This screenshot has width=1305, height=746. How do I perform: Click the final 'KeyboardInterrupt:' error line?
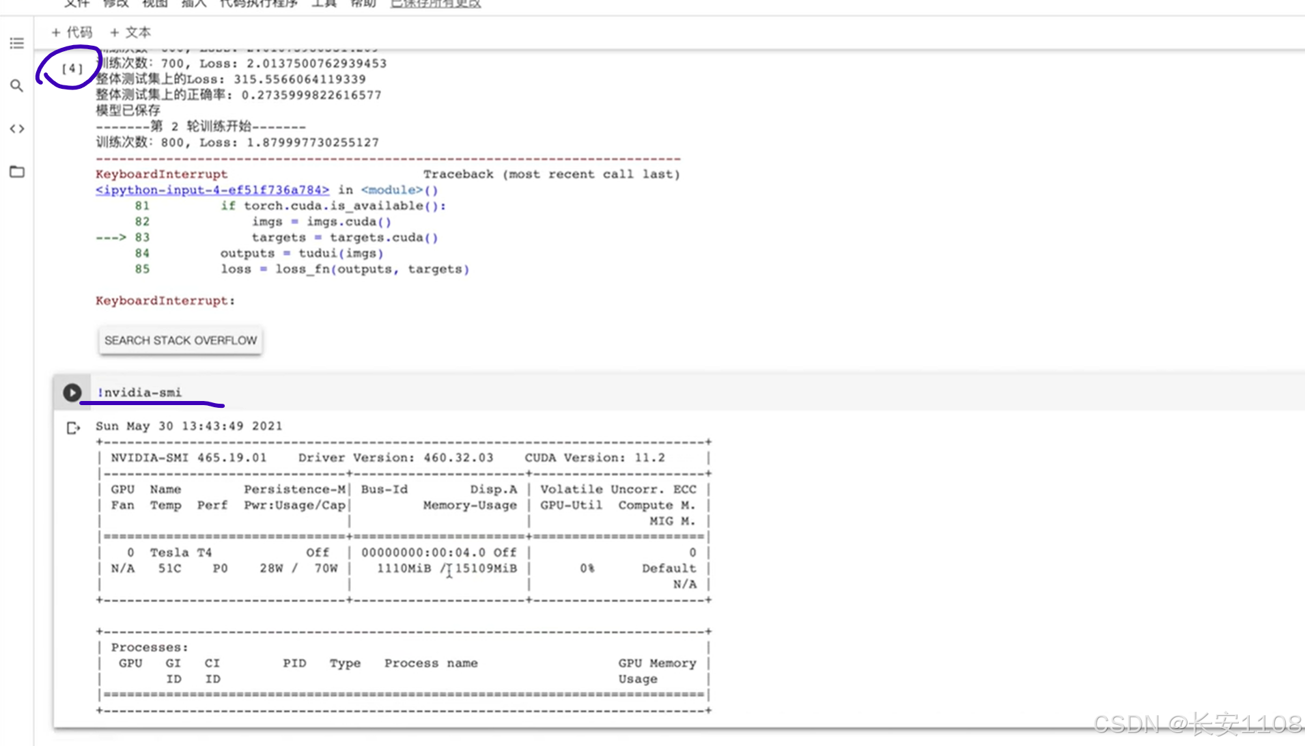pos(165,301)
